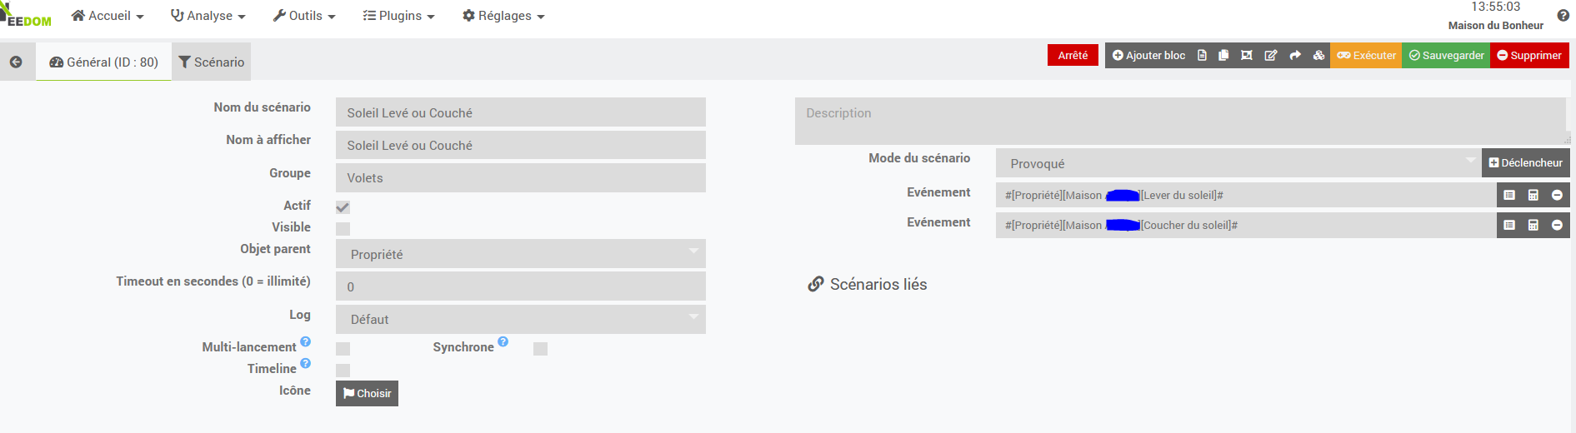The width and height of the screenshot is (1576, 433).
Task: Remove the Lever du soleil event
Action: [x=1557, y=195]
